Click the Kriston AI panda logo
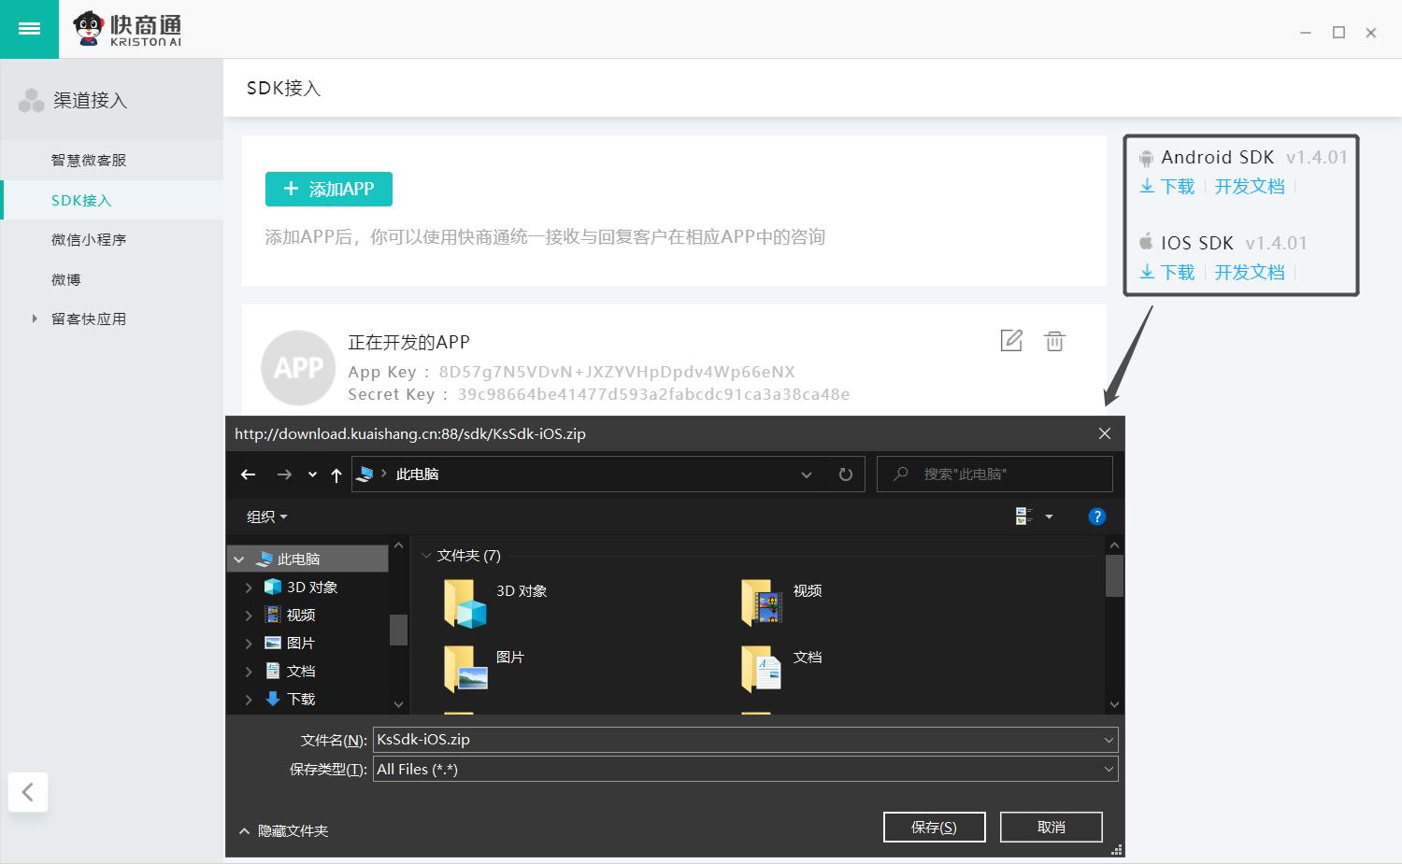Viewport: 1402px width, 864px height. click(x=90, y=28)
